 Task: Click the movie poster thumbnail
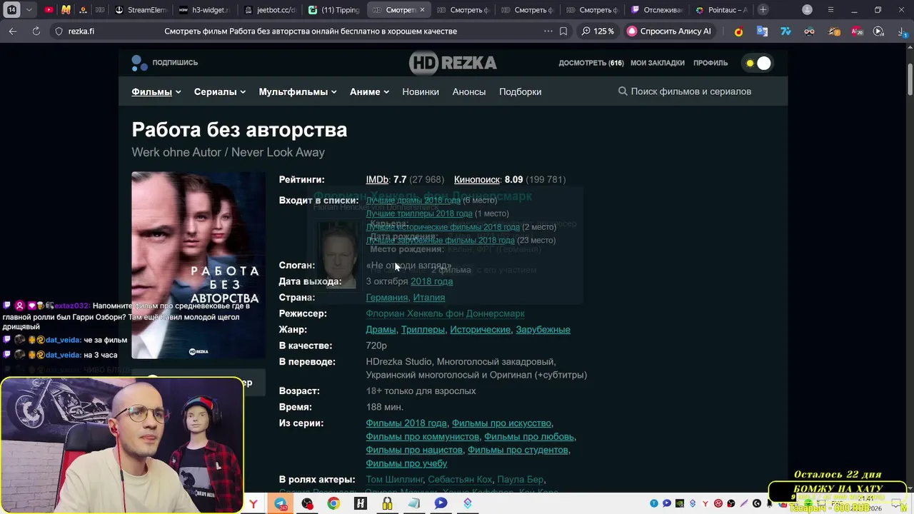click(199, 265)
